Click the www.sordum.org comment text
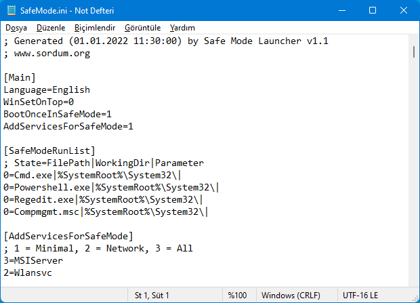 tap(47, 53)
